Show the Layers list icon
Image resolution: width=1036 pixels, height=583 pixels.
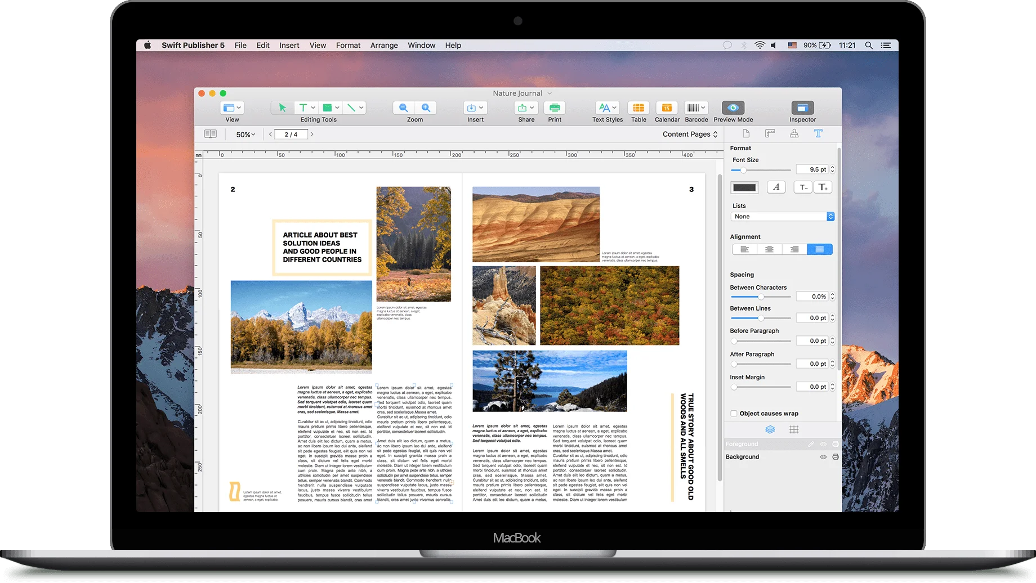[x=770, y=429]
